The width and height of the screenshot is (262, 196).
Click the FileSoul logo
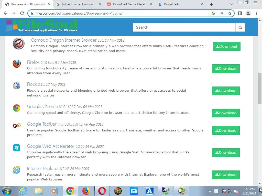click(42, 26)
